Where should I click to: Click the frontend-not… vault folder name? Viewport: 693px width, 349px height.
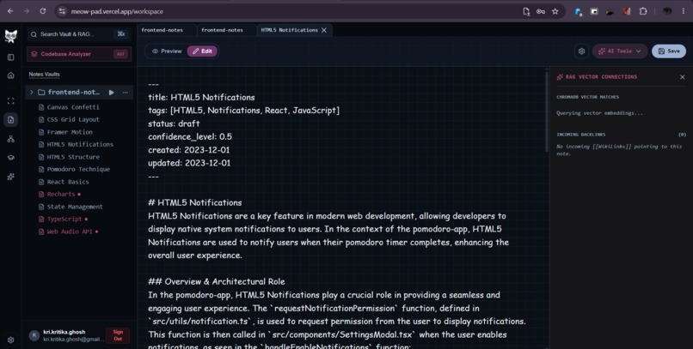(x=73, y=93)
